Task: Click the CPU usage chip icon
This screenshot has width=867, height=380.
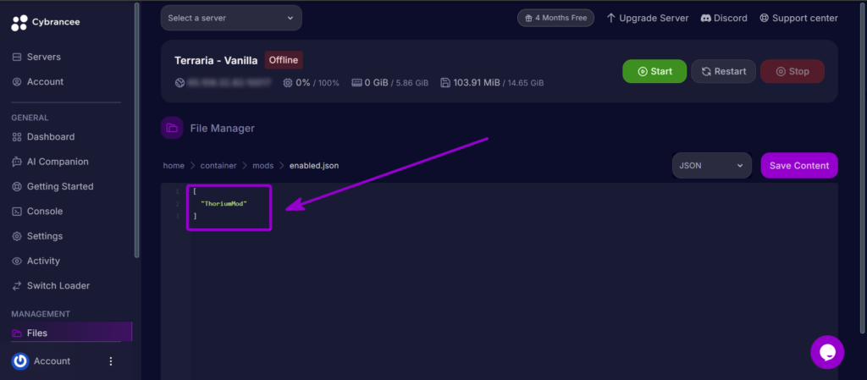Action: pos(288,83)
